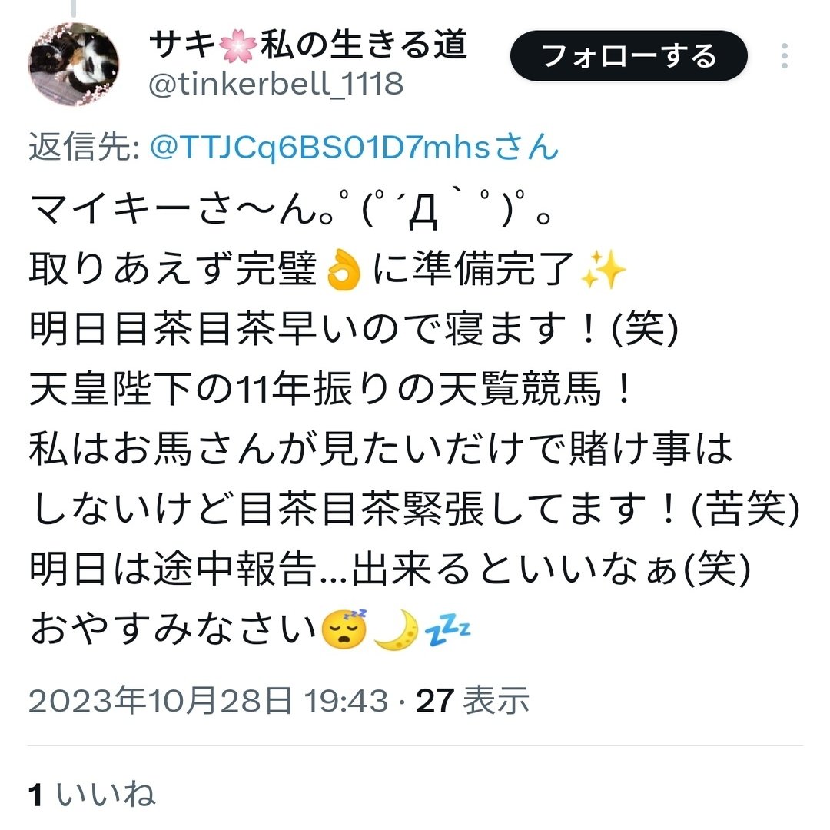Click the おやすみなさい text line
Viewport: 830px width, 830px height.
coord(173,629)
